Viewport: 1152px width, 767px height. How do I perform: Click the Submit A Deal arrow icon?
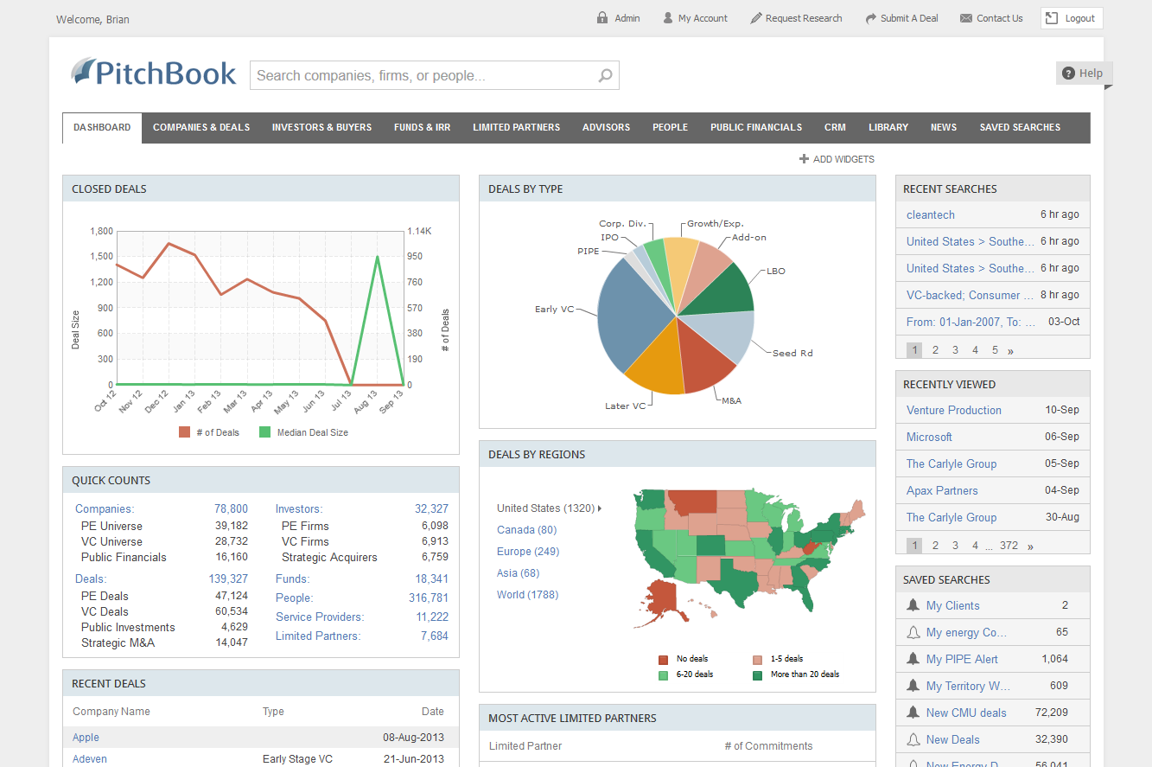tap(871, 18)
